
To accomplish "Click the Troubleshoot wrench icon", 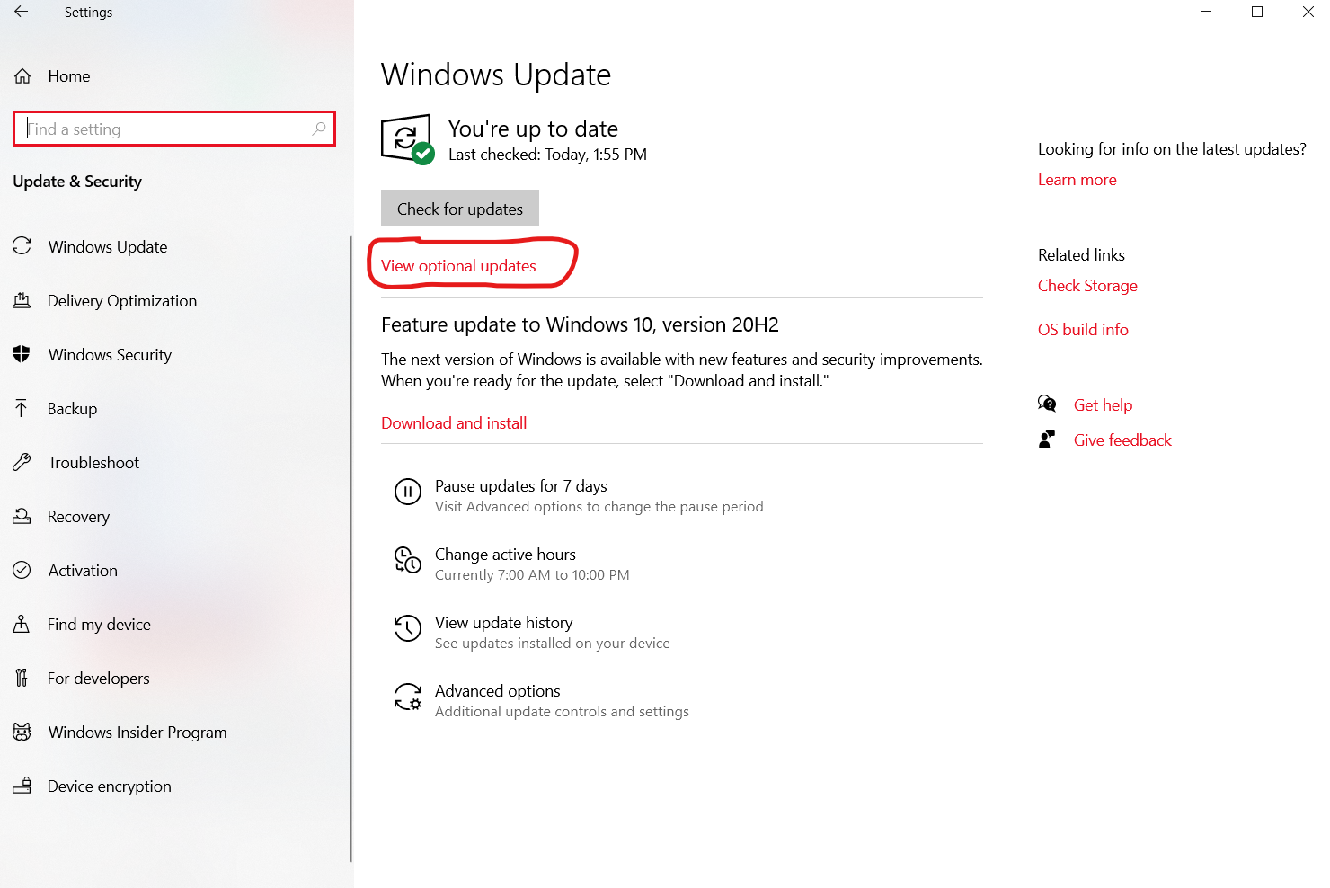I will point(22,462).
